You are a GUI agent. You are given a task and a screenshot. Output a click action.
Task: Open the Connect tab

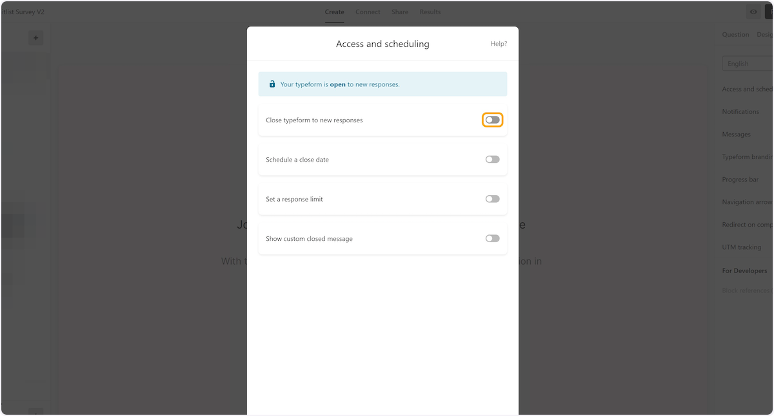click(368, 12)
